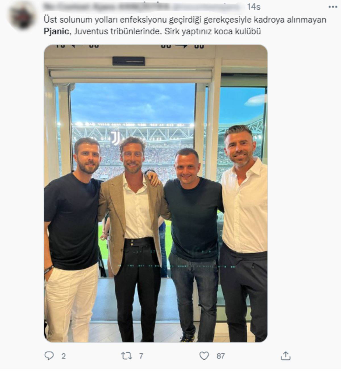The height and width of the screenshot is (371, 341).
Task: Open the attached stadium photo
Action: (156, 193)
